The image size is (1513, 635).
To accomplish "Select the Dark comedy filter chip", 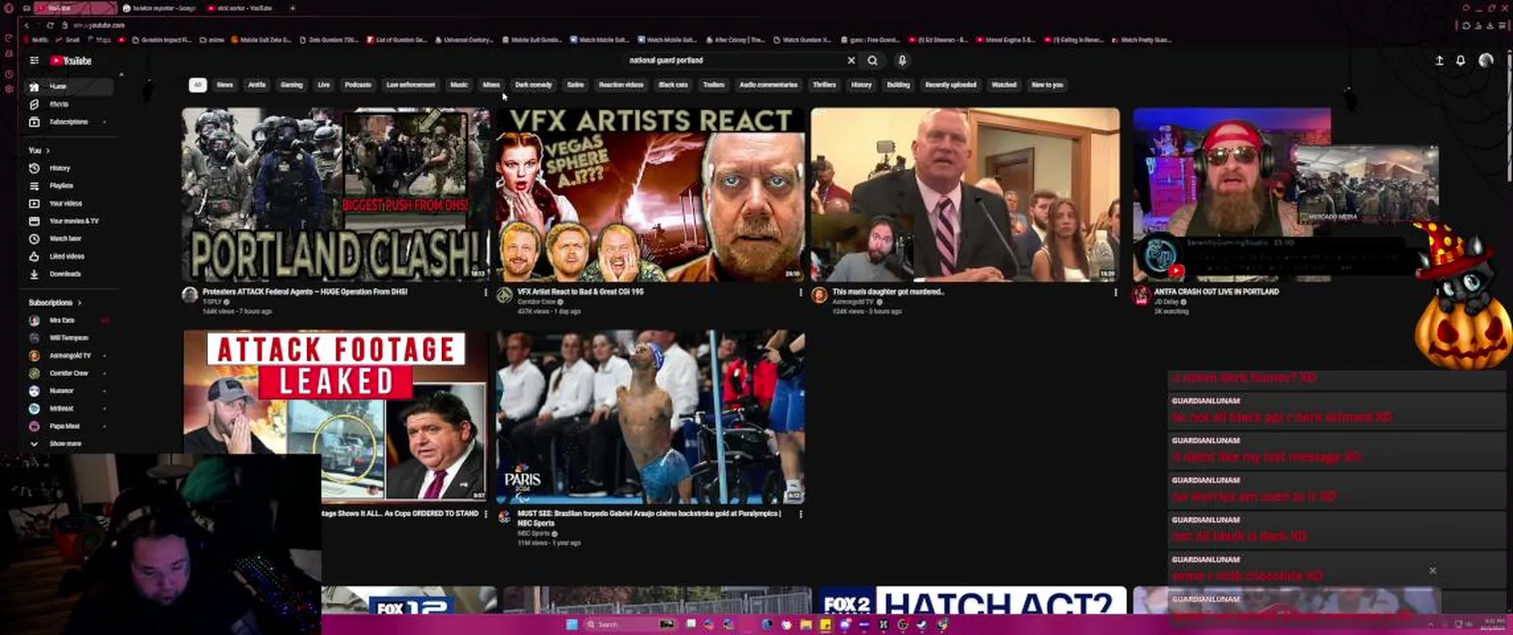I will [x=533, y=85].
